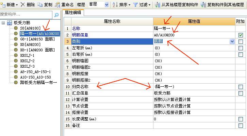The width and height of the screenshot is (247, 136).
Task: Click the 名称 value cell 隔一布一
Action: point(194,29)
